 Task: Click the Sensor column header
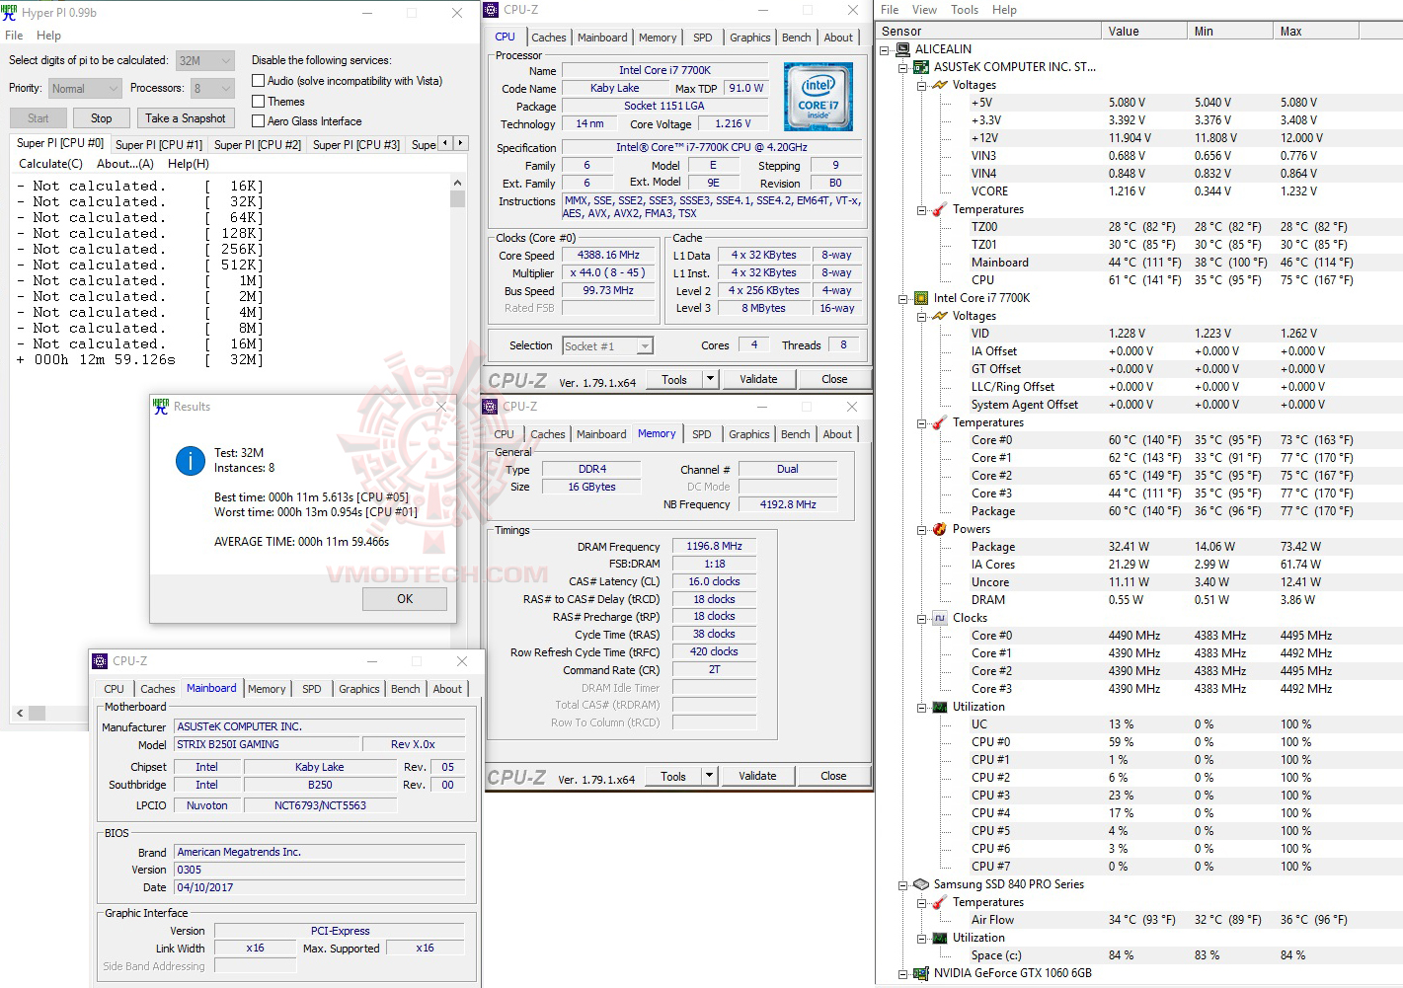988,32
